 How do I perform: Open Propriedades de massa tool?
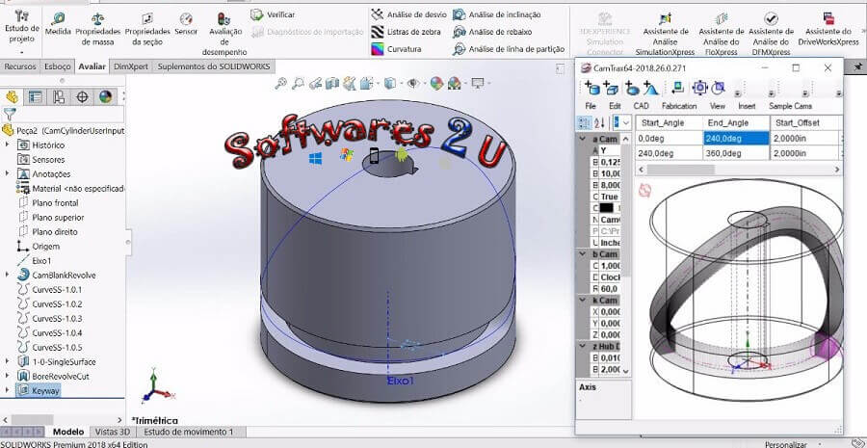coord(98,29)
